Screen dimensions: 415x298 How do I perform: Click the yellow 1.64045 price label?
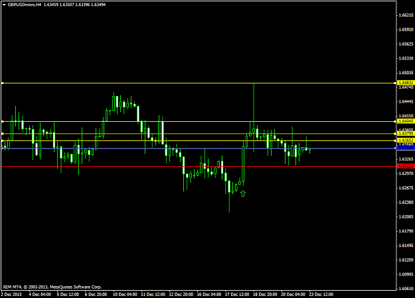point(406,121)
